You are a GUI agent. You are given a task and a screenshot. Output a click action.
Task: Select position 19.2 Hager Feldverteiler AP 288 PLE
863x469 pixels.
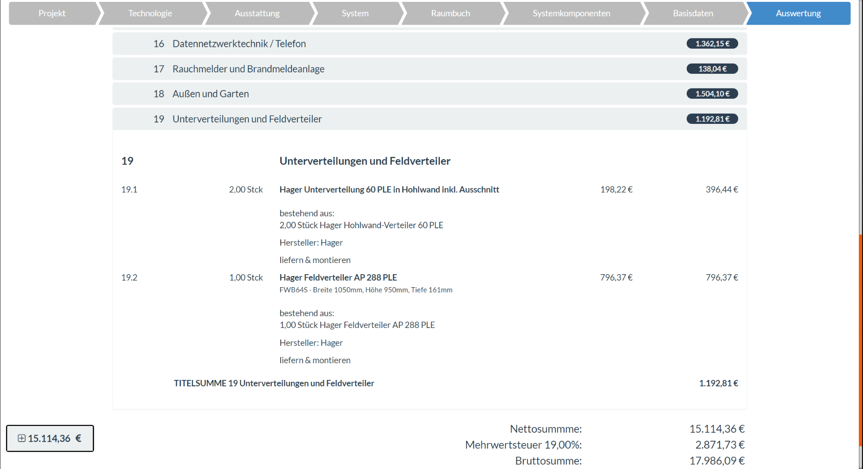point(338,277)
